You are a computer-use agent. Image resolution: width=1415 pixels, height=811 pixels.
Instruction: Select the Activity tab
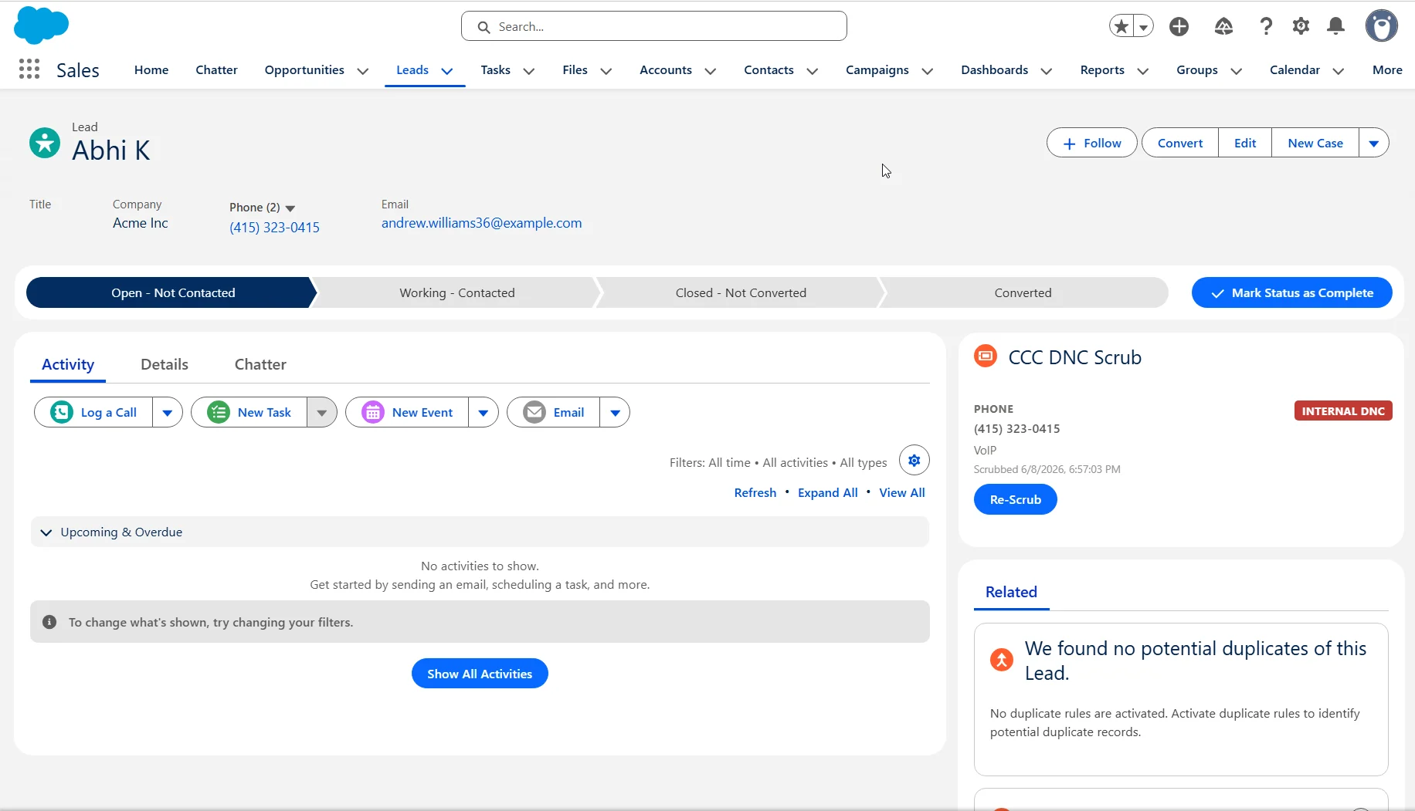pyautogui.click(x=68, y=364)
